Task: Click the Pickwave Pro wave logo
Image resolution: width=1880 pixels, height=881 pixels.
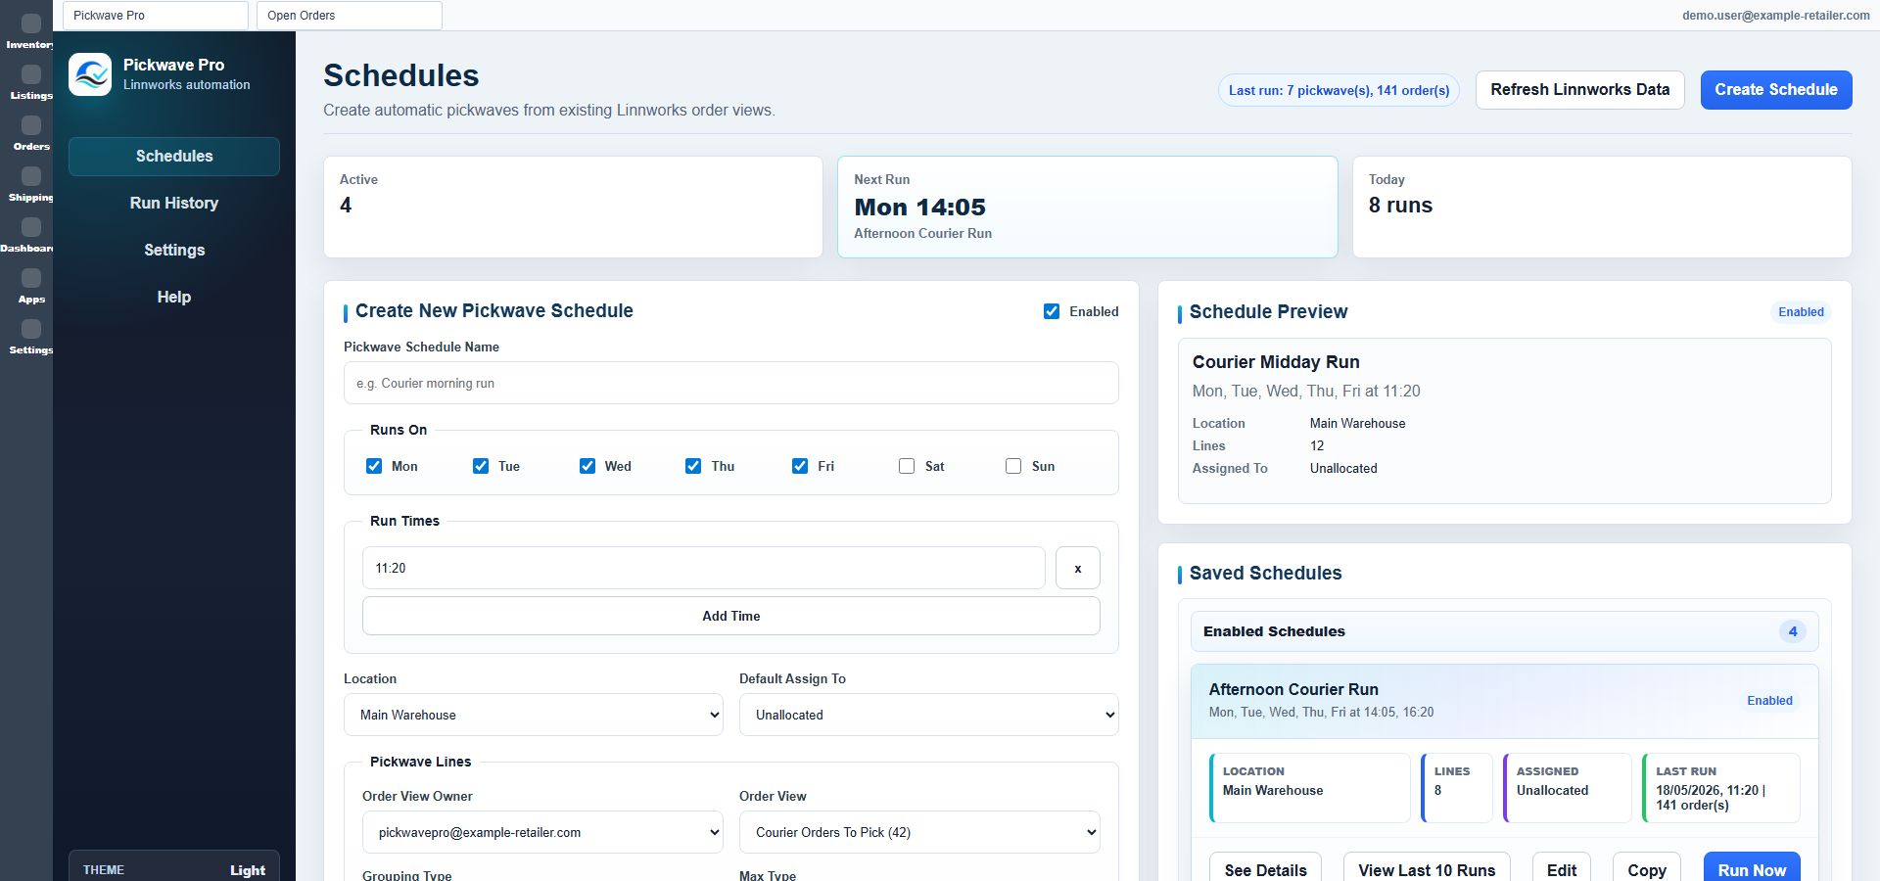Action: pyautogui.click(x=90, y=74)
